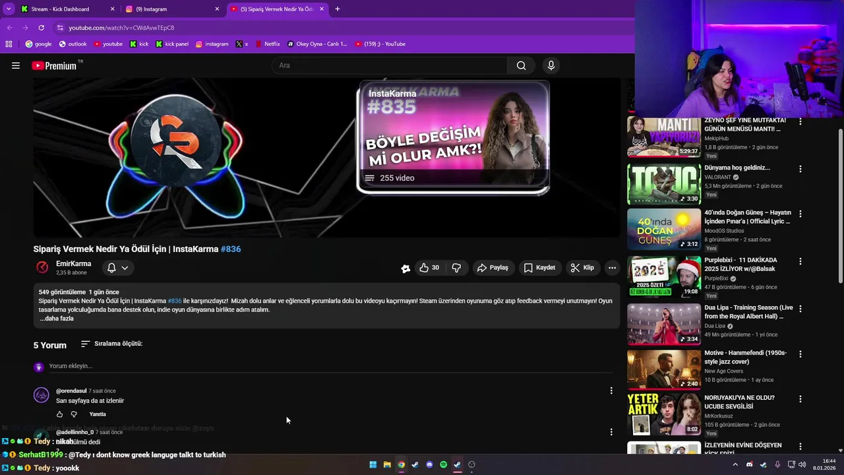Open the browser apps grid shortcut

9,44
